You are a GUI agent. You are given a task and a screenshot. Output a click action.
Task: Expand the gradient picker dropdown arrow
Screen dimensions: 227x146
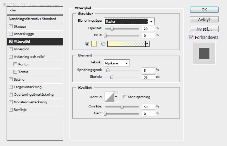coord(147,44)
